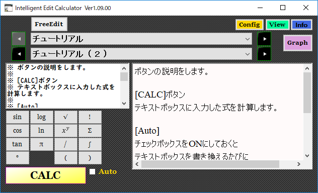This screenshot has height=193, width=318.
Task: Enable the Auto checkbox
Action: [93, 172]
